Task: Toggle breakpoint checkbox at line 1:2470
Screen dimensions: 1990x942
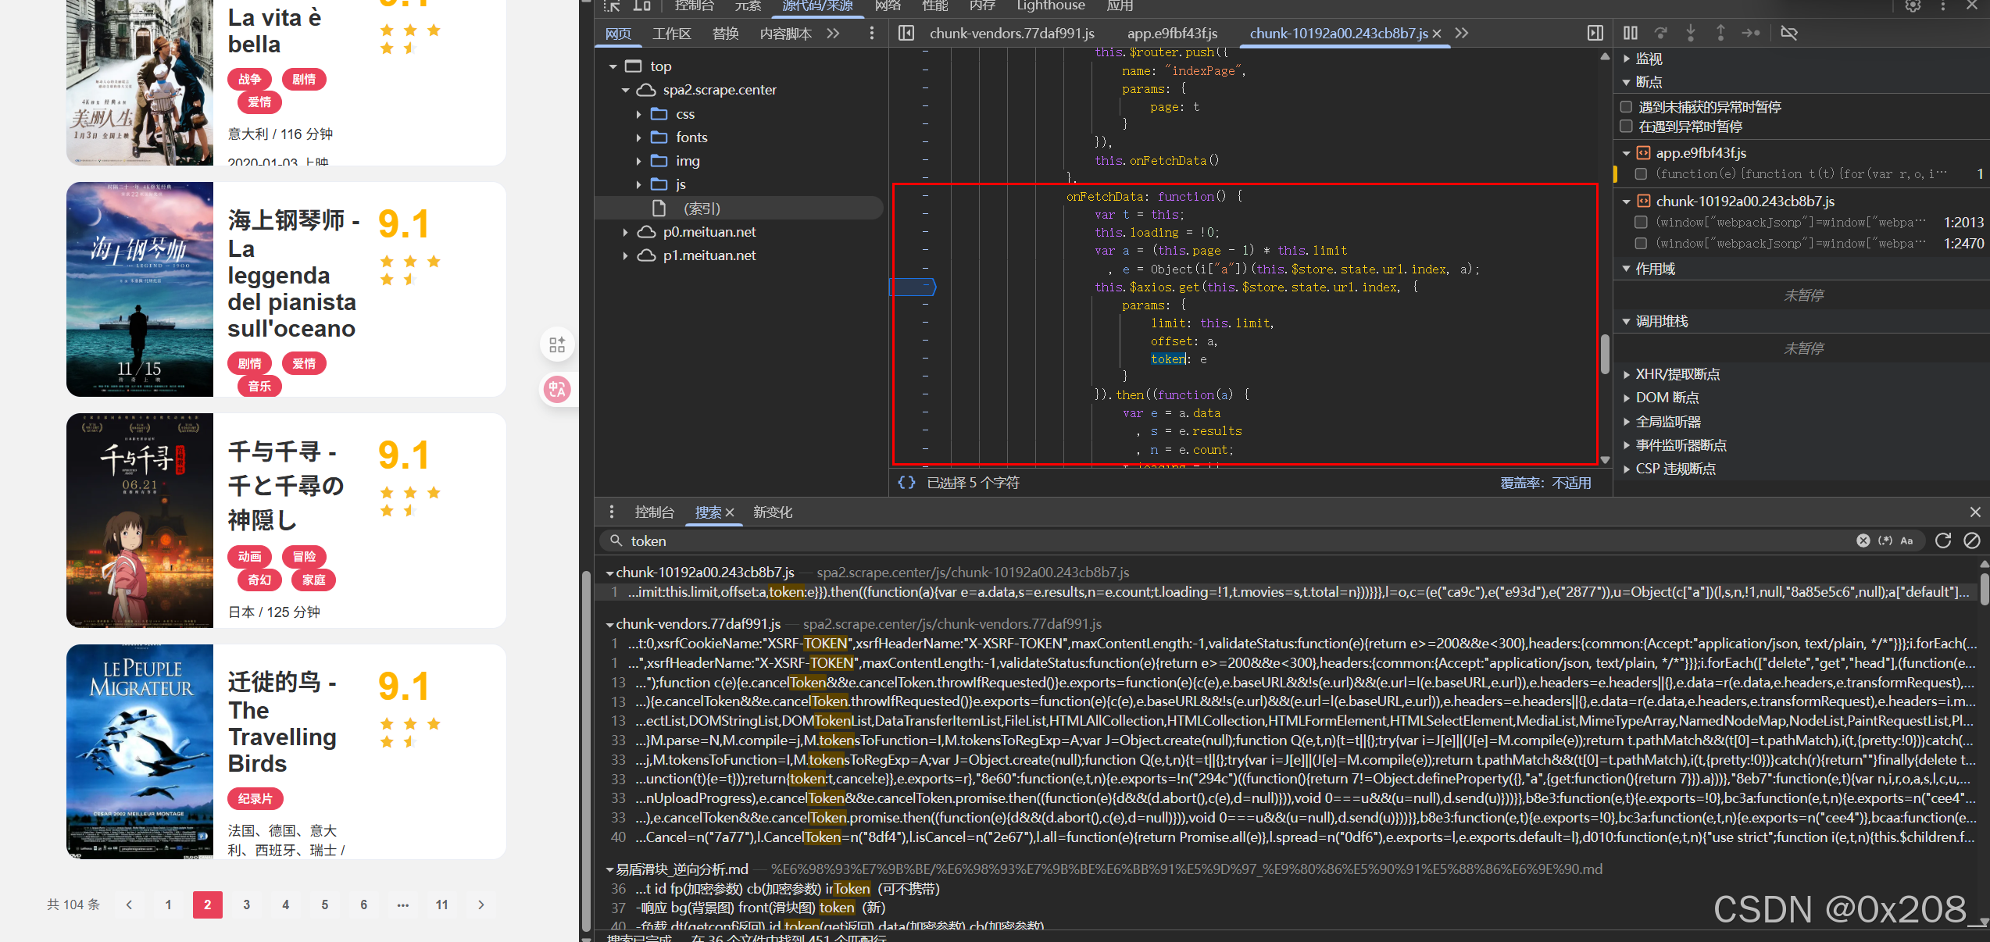Action: pyautogui.click(x=1641, y=244)
